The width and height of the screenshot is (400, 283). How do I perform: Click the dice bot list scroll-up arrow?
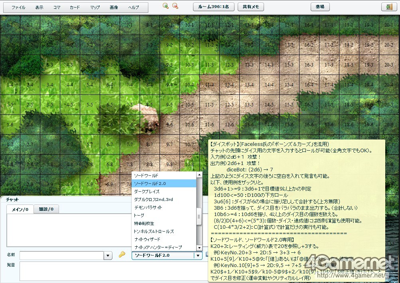click(199, 175)
